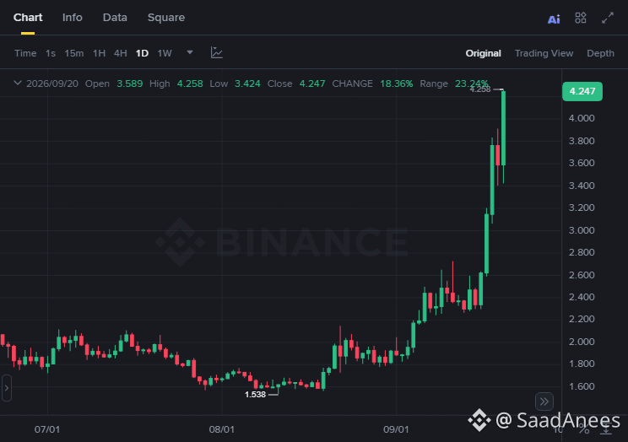Click the percent scale icon at bottom right
The width and height of the screenshot is (628, 442).
point(584,430)
